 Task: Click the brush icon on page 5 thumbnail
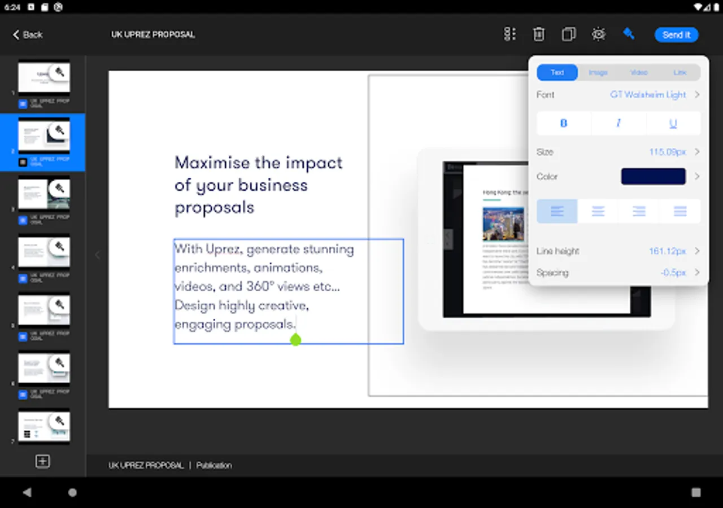(x=59, y=305)
